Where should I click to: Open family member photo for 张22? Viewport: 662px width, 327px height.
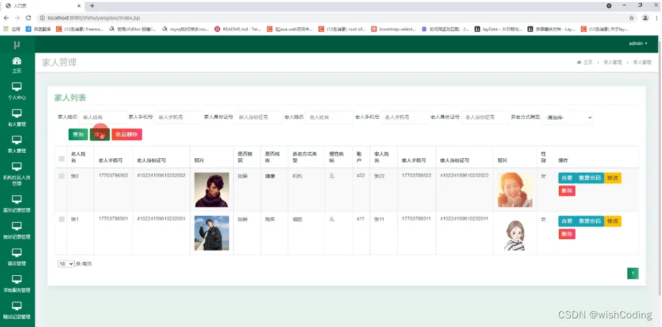(x=515, y=189)
